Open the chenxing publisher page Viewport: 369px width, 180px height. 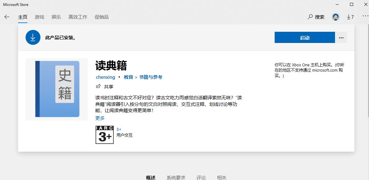pos(105,77)
